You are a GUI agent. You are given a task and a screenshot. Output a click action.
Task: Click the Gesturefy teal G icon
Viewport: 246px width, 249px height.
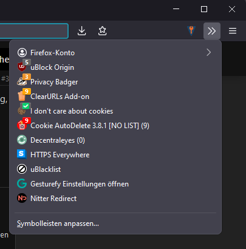point(22,183)
